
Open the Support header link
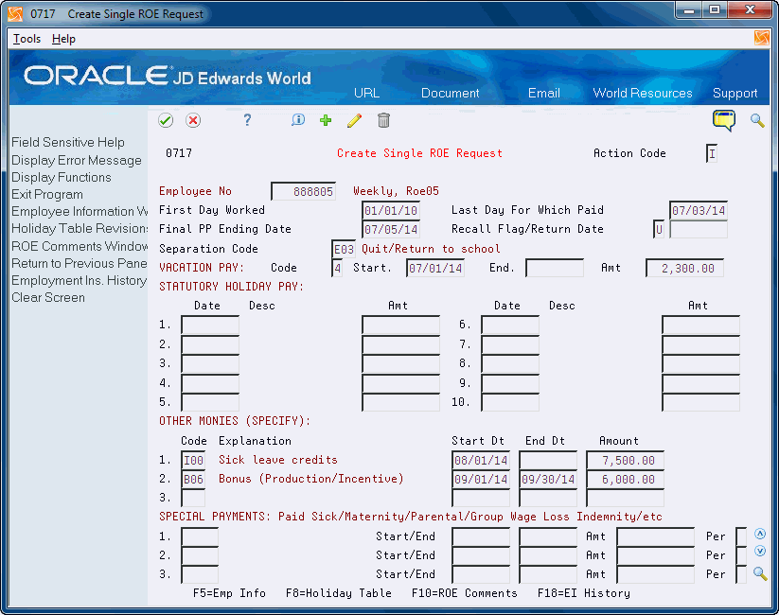tap(735, 93)
